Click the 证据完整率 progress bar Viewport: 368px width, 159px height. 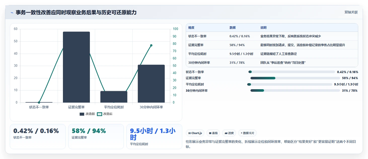click(x=295, y=78)
